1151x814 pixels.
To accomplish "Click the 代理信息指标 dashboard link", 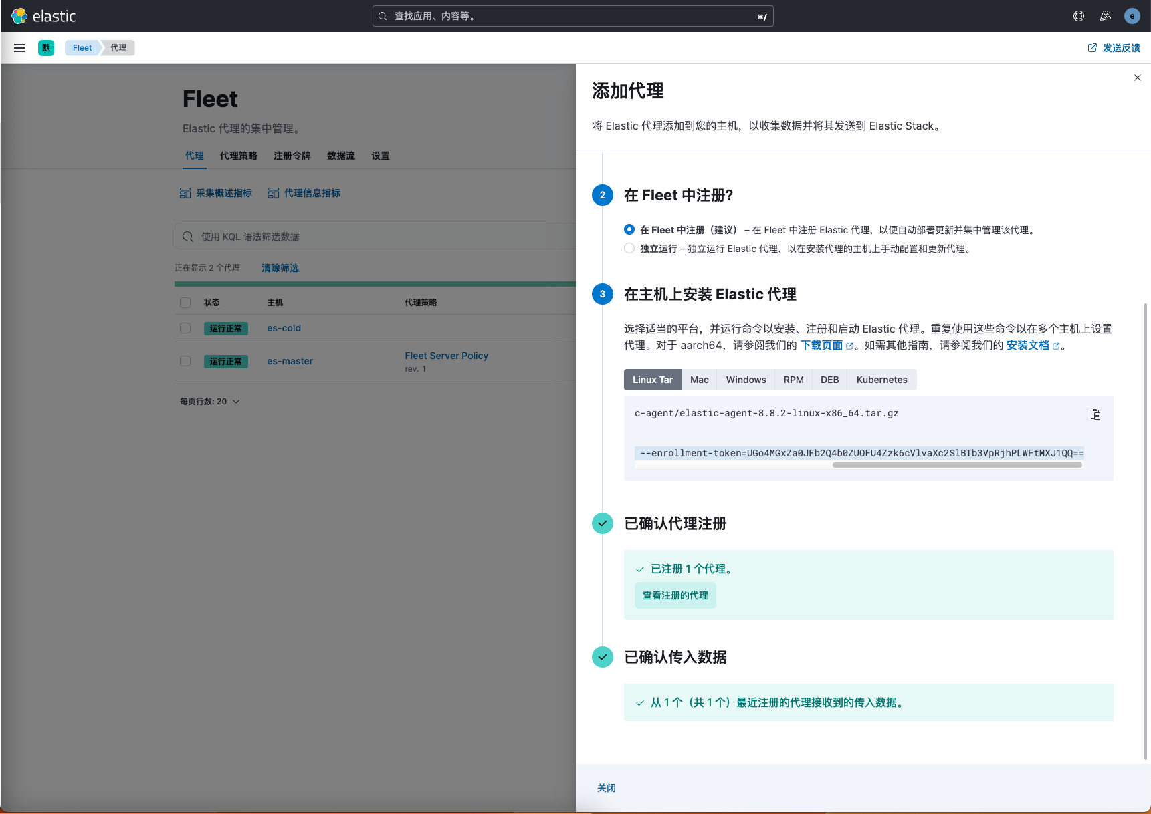I will coord(304,193).
